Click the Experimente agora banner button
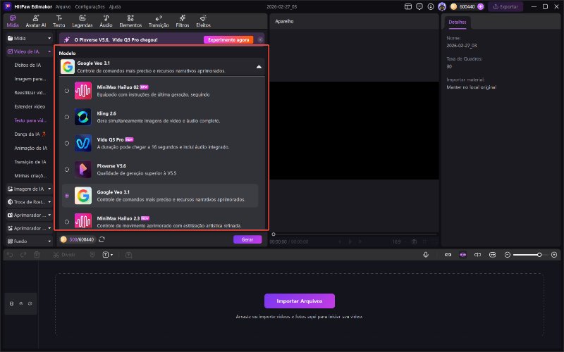Image resolution: width=564 pixels, height=352 pixels. [228, 40]
